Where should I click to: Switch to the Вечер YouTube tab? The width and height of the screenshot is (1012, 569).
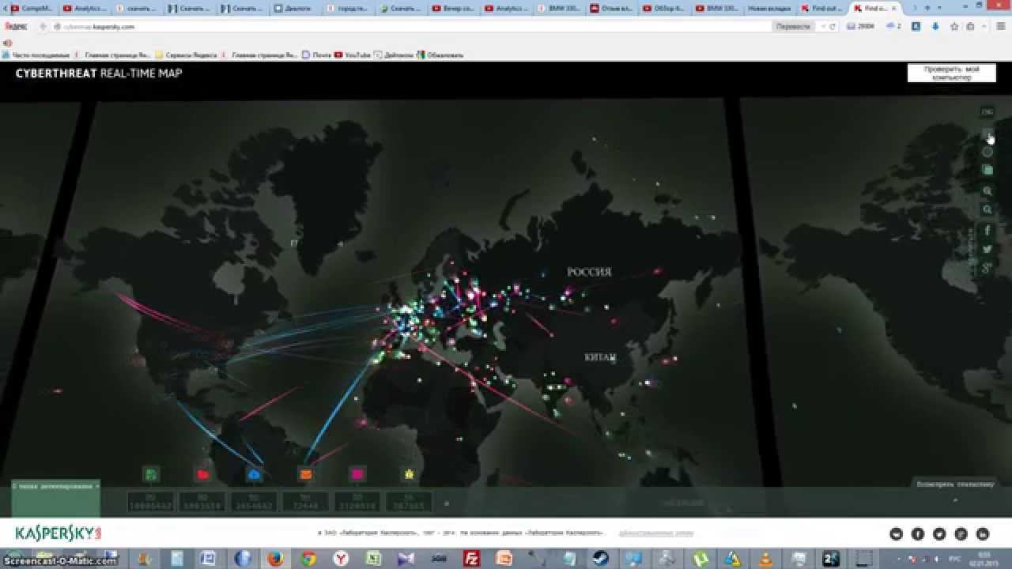click(x=453, y=8)
